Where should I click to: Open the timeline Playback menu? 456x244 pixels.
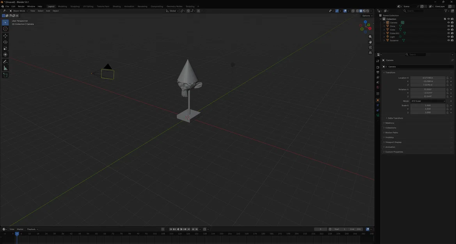[x=32, y=229]
